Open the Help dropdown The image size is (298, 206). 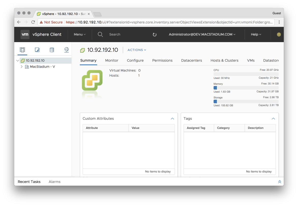(256, 34)
